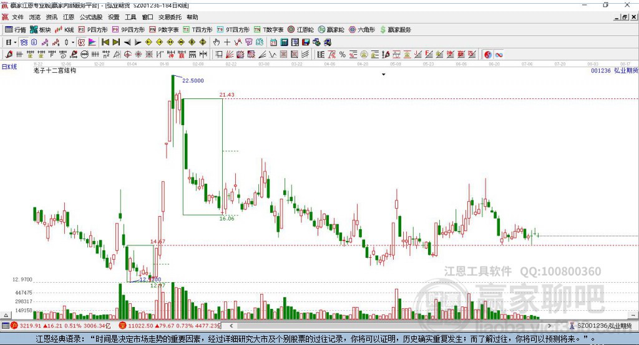Screen dimensions: 639x345
Task: Click the 21.43 price level label
Action: click(x=227, y=95)
